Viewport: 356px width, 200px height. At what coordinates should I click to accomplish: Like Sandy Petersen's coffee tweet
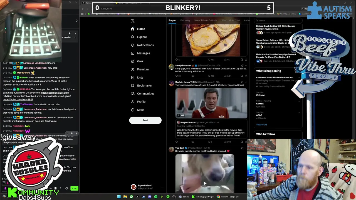tap(209, 76)
